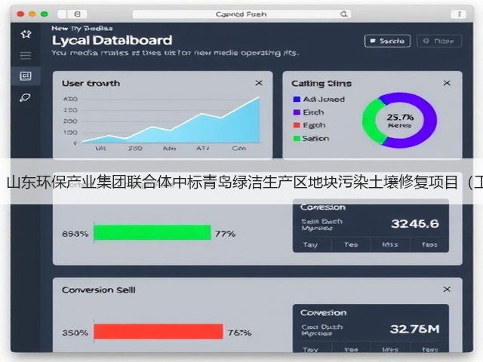Image resolution: width=483 pixels, height=362 pixels.
Task: Select the Tee tab under 3246.6
Action: 351,244
